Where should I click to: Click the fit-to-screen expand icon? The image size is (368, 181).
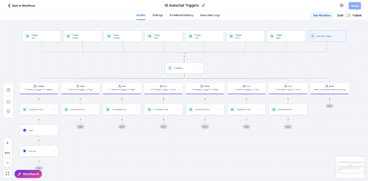[7, 174]
